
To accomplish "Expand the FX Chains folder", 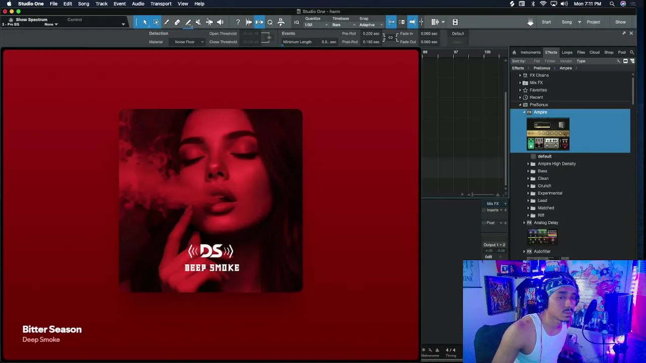I will pos(520,75).
